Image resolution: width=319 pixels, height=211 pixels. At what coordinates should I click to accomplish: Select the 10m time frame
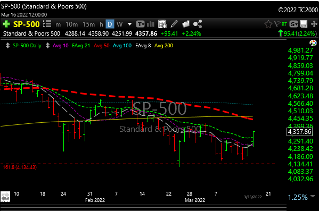tap(71, 24)
